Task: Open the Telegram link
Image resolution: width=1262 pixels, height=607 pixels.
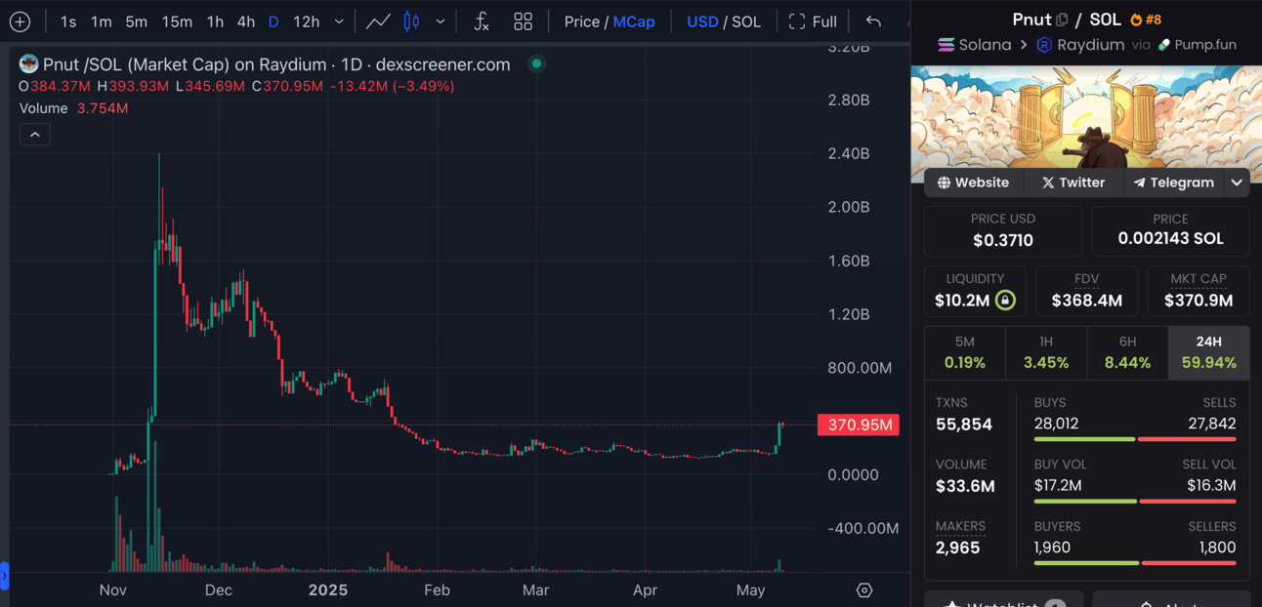Action: (x=1174, y=182)
